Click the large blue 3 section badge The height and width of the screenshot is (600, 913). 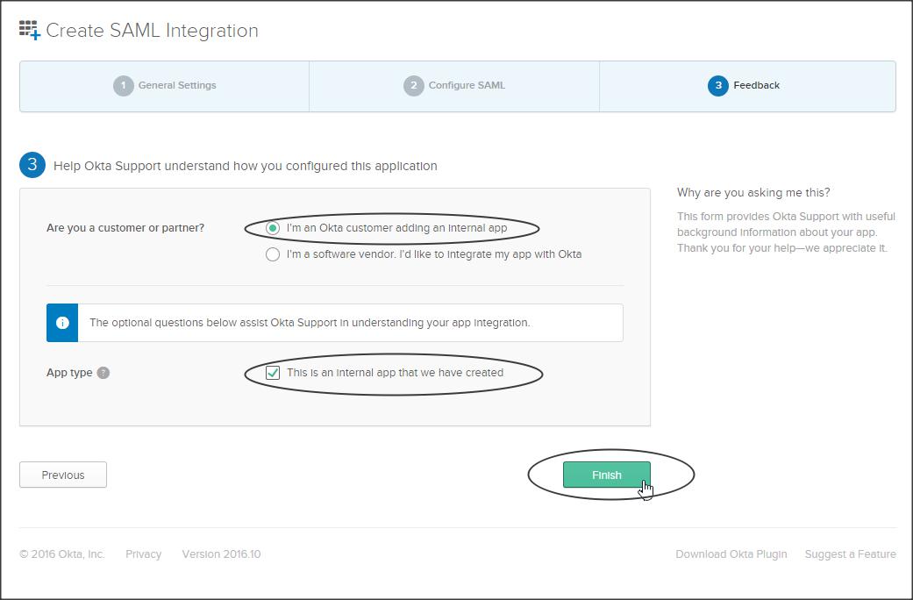pyautogui.click(x=32, y=165)
